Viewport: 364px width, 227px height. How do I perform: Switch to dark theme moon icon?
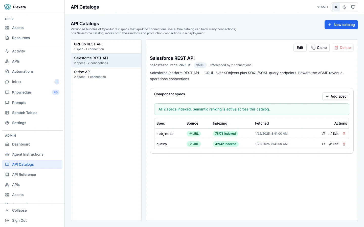click(345, 7)
